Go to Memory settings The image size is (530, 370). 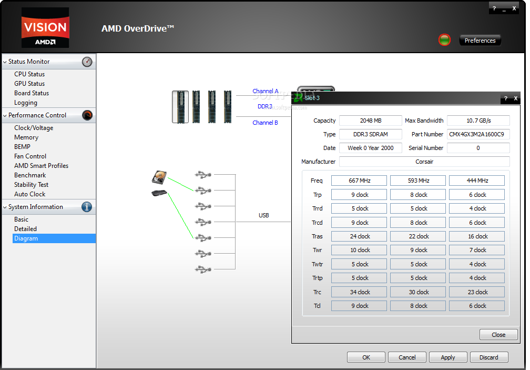click(x=26, y=137)
